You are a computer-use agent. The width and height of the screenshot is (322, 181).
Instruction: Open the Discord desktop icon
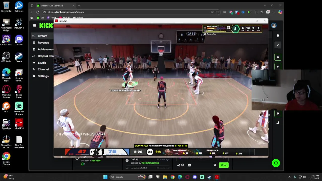[19, 40]
